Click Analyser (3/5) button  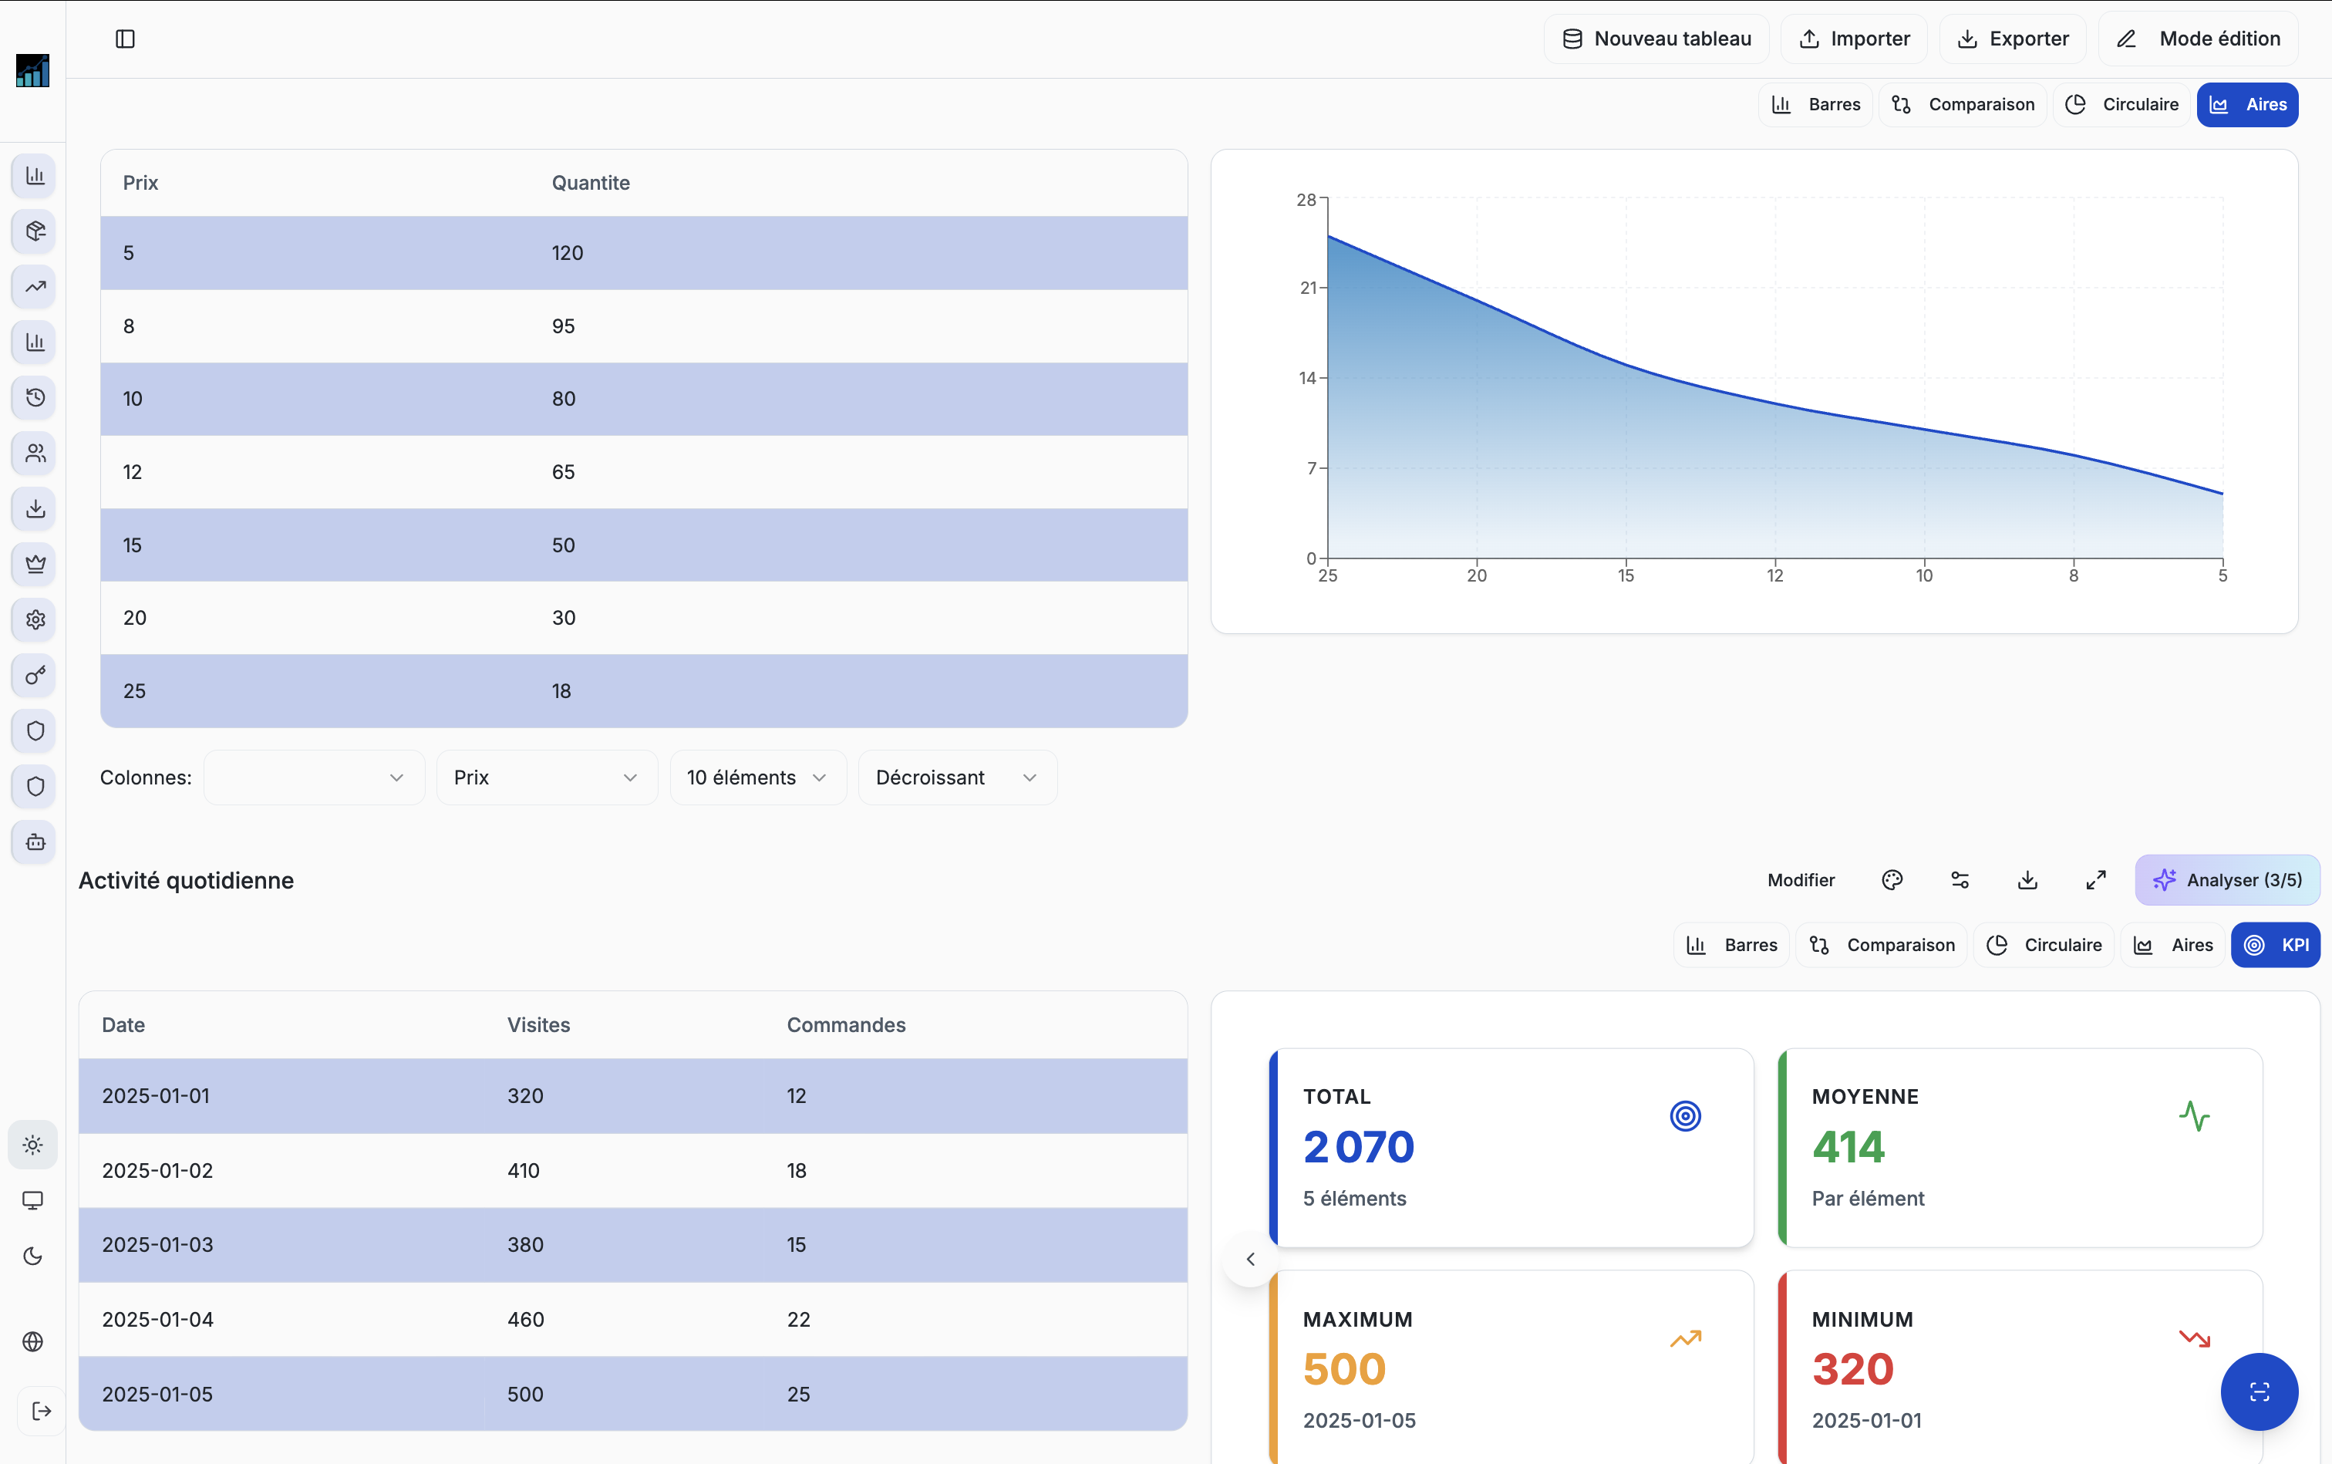tap(2226, 880)
